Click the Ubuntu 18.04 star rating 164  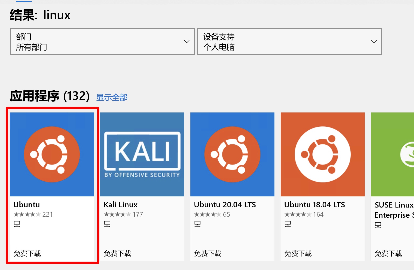coord(304,214)
